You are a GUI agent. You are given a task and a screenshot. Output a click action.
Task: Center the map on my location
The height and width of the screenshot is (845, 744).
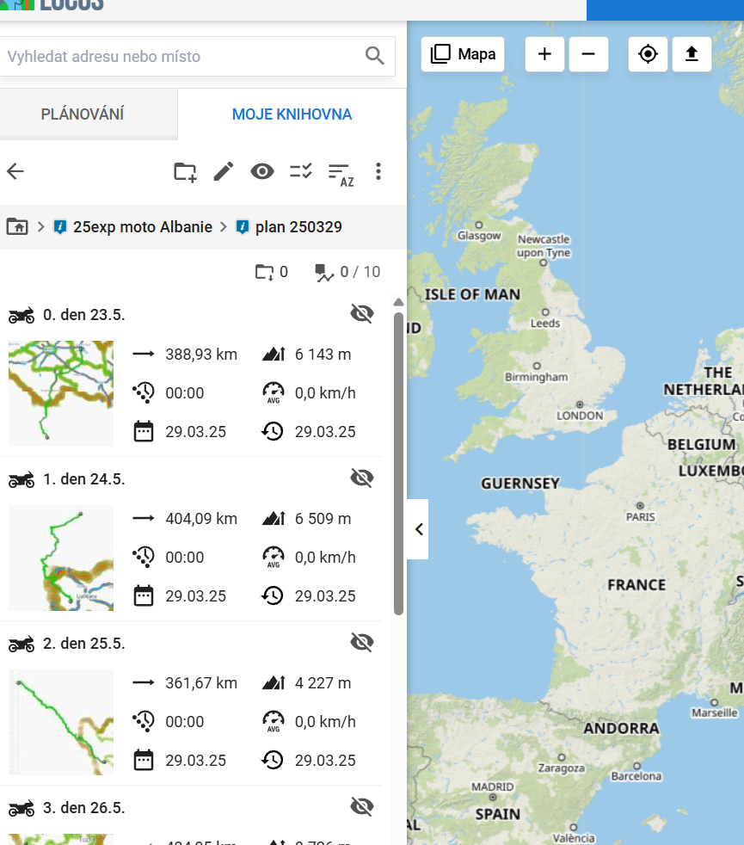[648, 54]
